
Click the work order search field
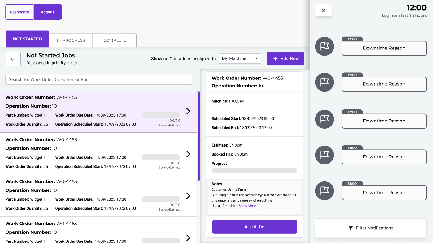pyautogui.click(x=99, y=79)
